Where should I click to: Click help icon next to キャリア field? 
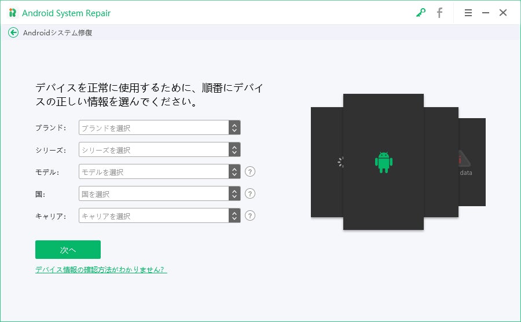(x=250, y=215)
